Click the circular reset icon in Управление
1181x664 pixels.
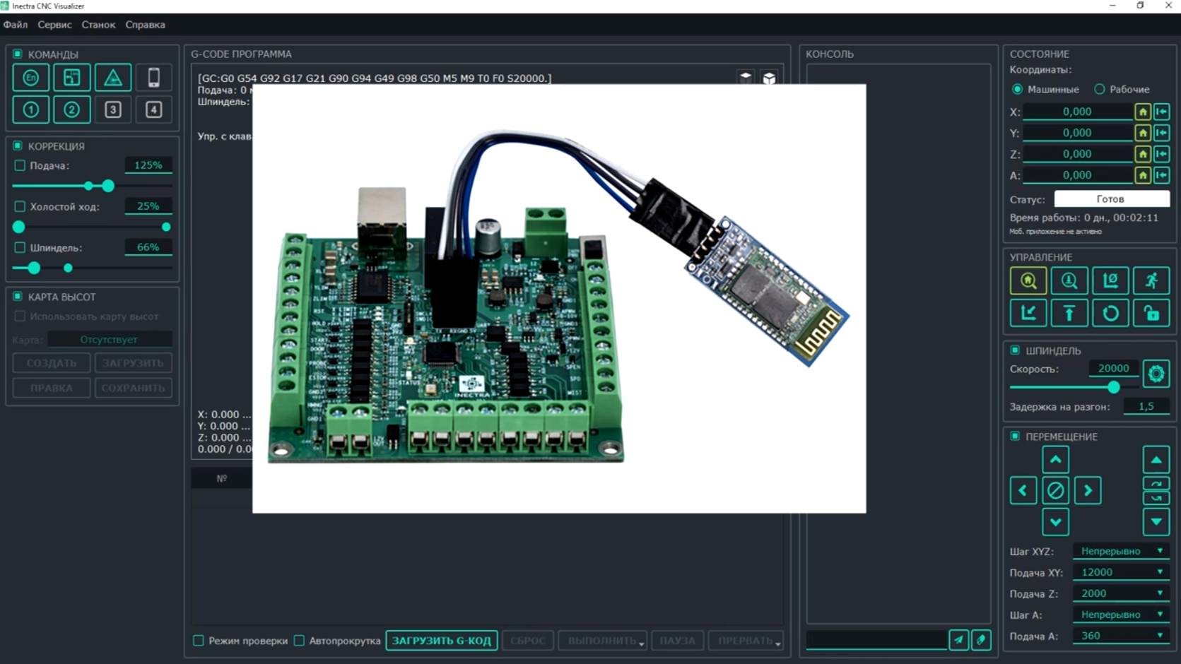pos(1110,313)
